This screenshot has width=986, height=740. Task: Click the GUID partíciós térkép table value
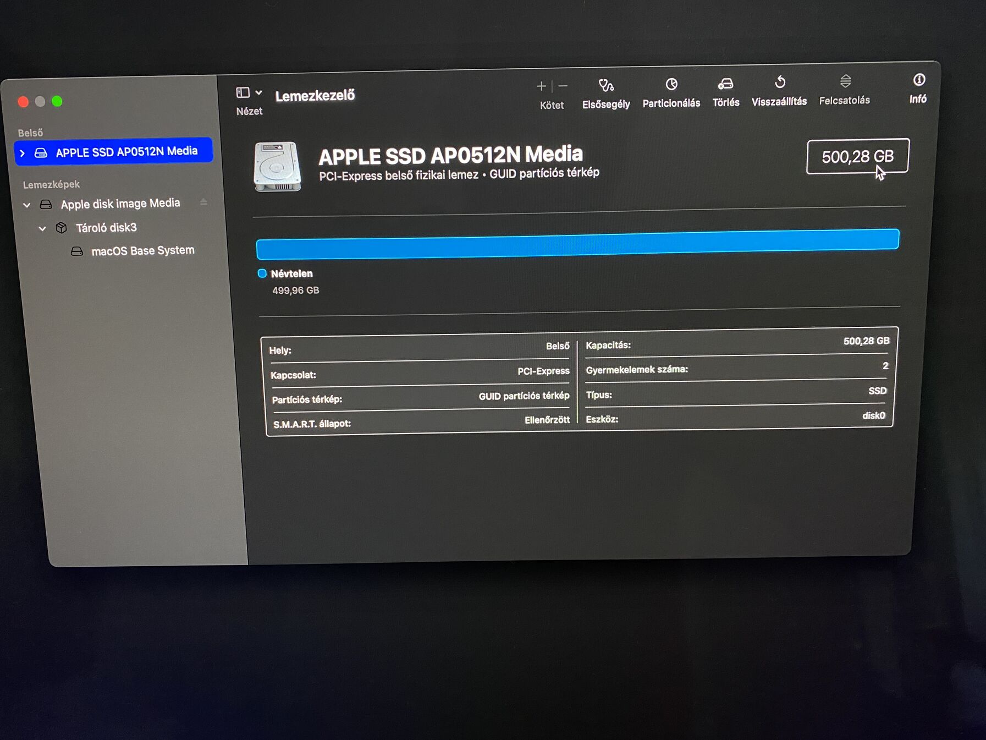pos(524,396)
